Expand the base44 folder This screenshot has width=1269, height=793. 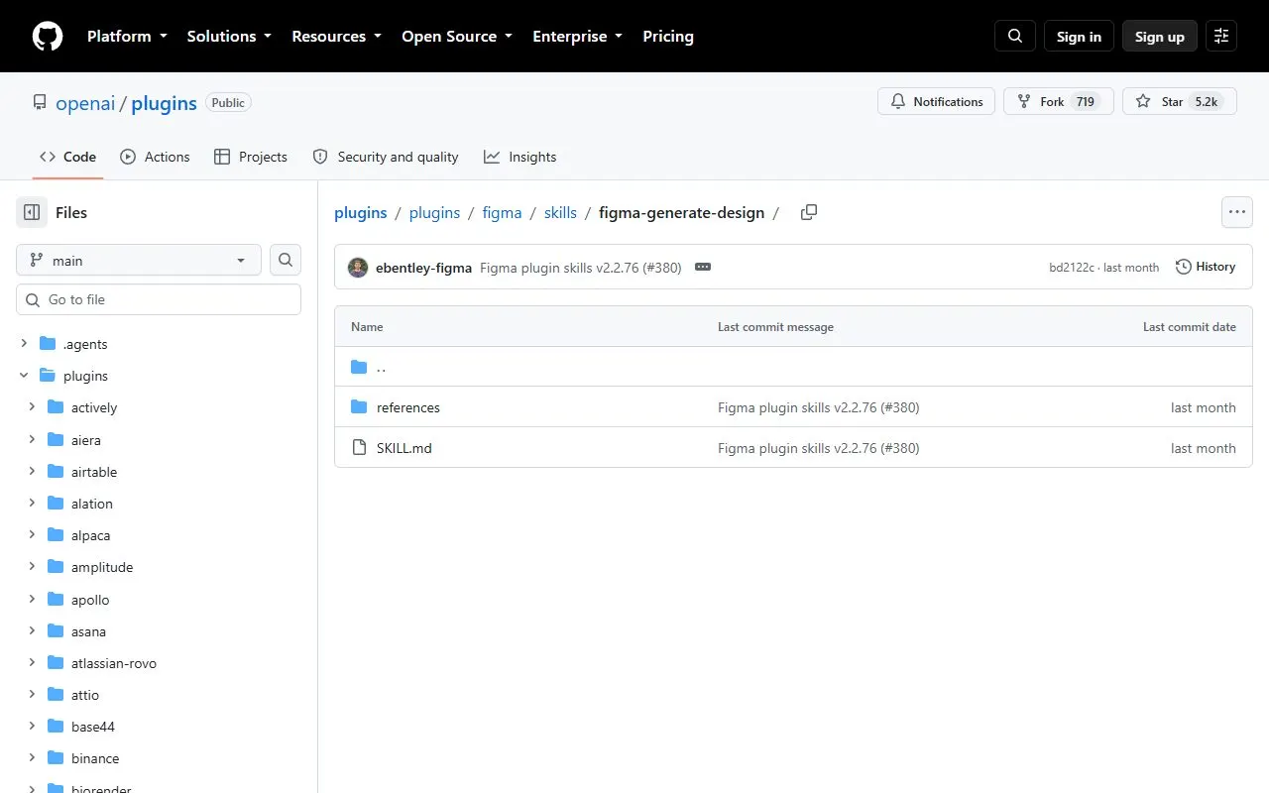[x=32, y=727]
